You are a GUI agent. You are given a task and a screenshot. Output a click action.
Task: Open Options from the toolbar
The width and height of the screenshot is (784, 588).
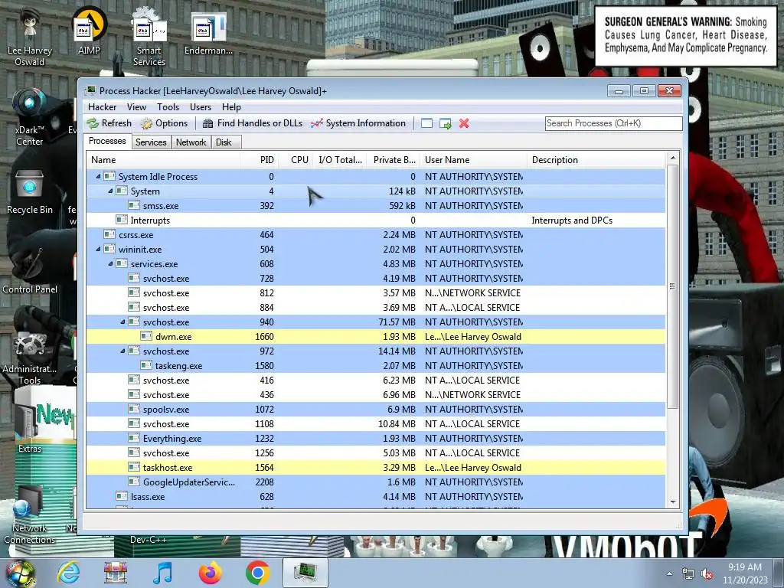point(164,123)
